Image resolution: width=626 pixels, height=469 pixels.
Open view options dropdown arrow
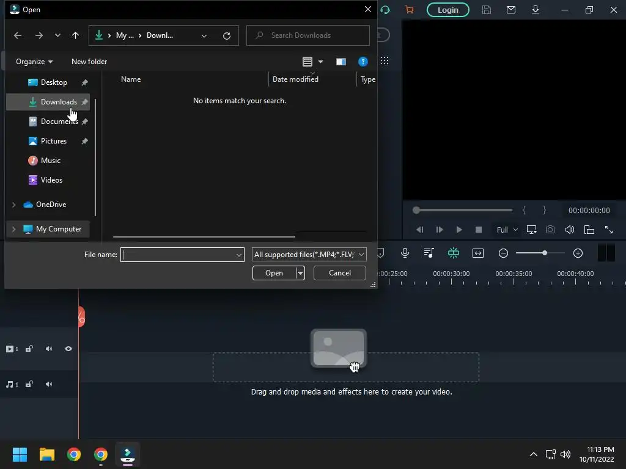click(x=320, y=62)
